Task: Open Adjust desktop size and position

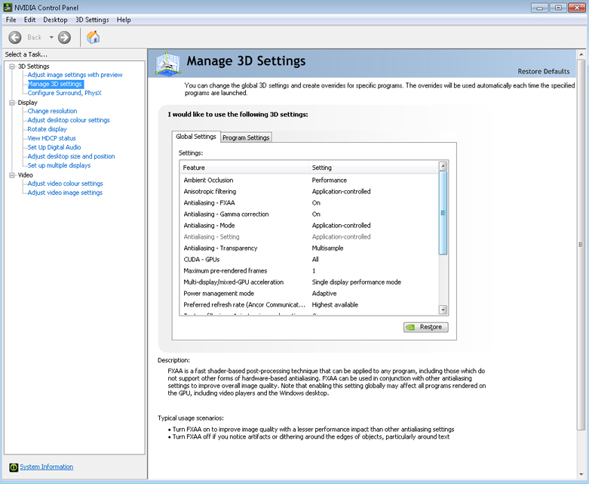Action: (x=71, y=156)
